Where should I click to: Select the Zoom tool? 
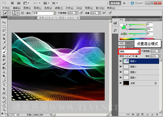point(4,110)
